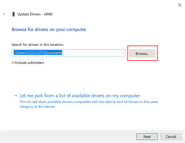Expand the driver location dropdown arrow

[x=123, y=53]
